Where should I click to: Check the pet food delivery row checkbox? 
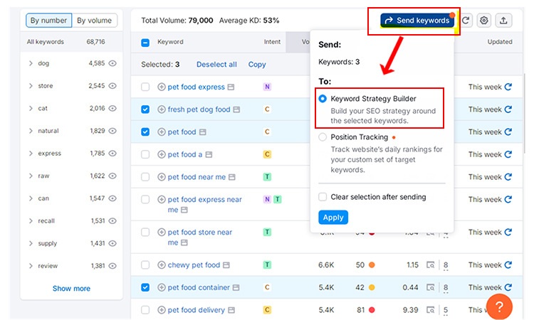(x=145, y=310)
